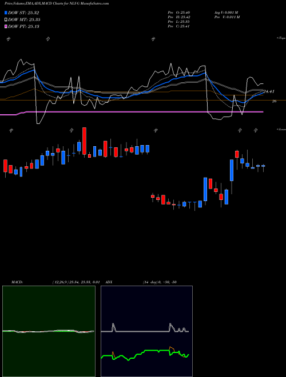Click the ADX panel label
Image resolution: width=286 pixels, height=377 pixels.
(109, 282)
